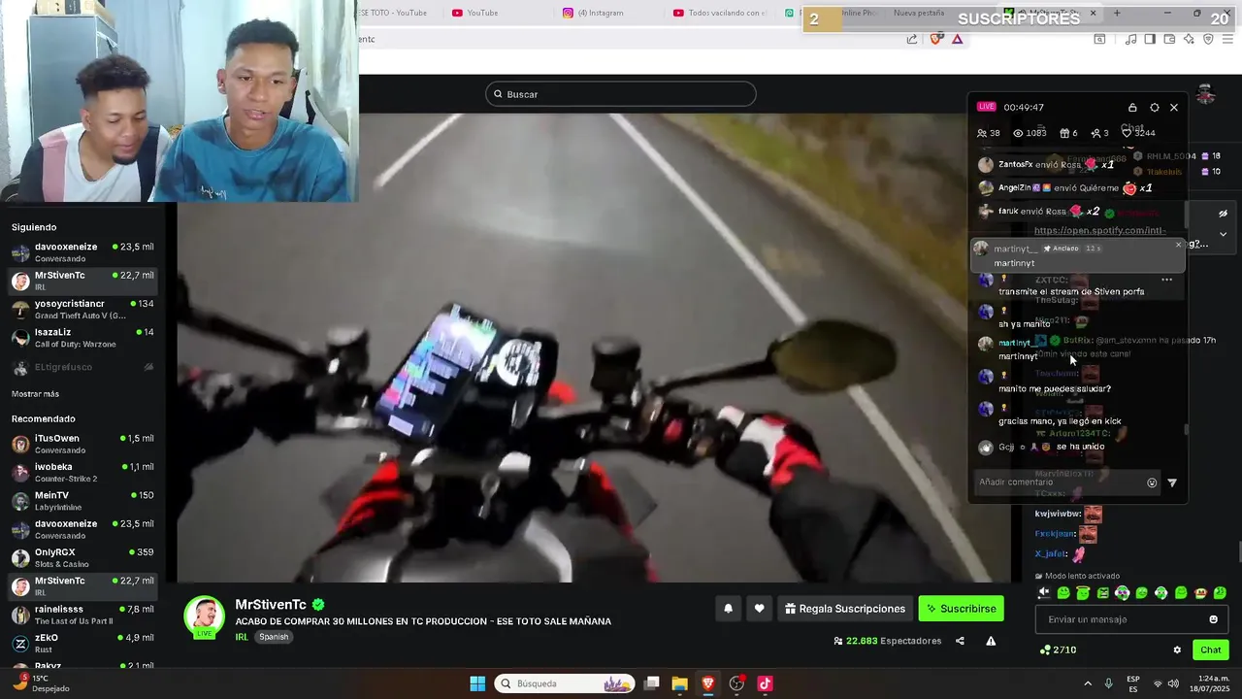Open Brave Wallet icon in toolbar

1169,39
